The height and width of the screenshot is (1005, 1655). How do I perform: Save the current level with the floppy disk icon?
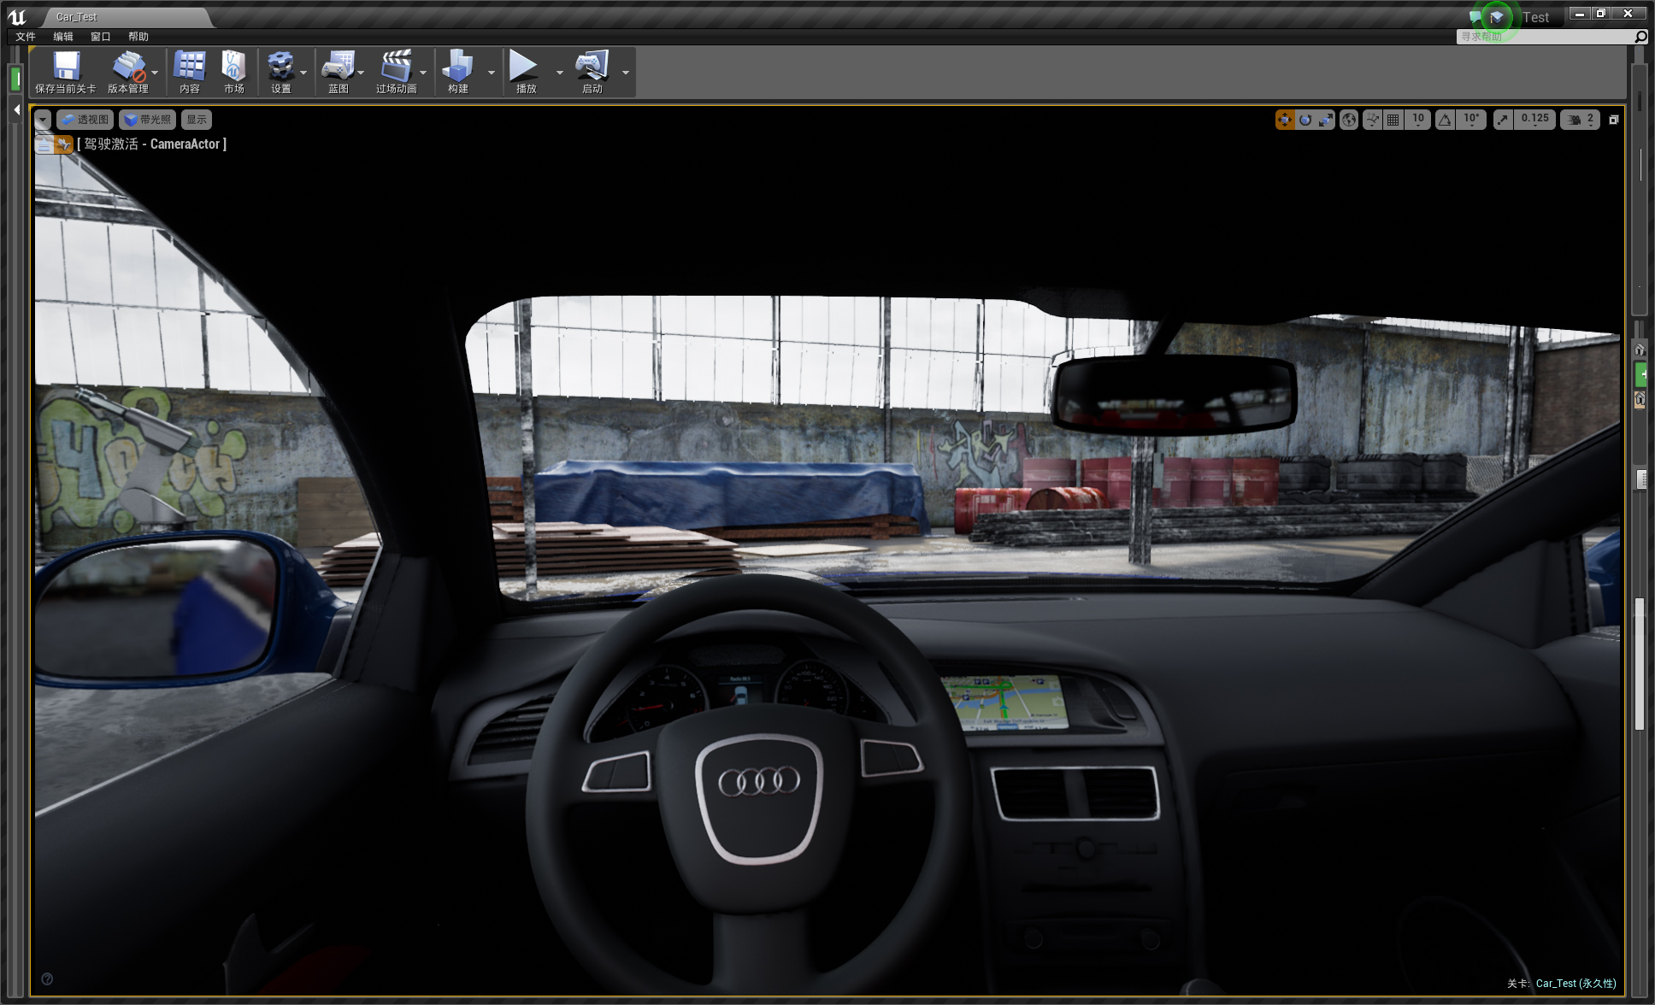click(66, 72)
